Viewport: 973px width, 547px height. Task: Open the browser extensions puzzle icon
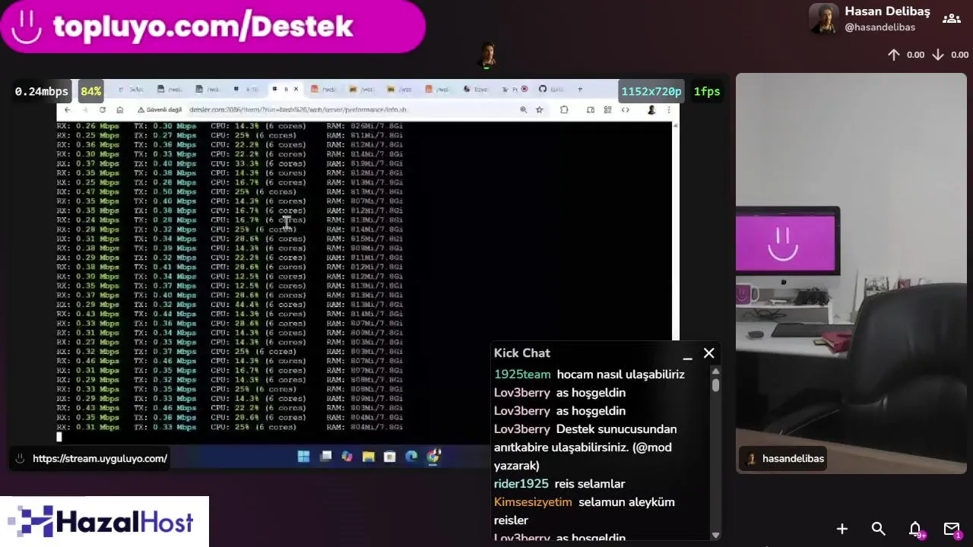(564, 110)
